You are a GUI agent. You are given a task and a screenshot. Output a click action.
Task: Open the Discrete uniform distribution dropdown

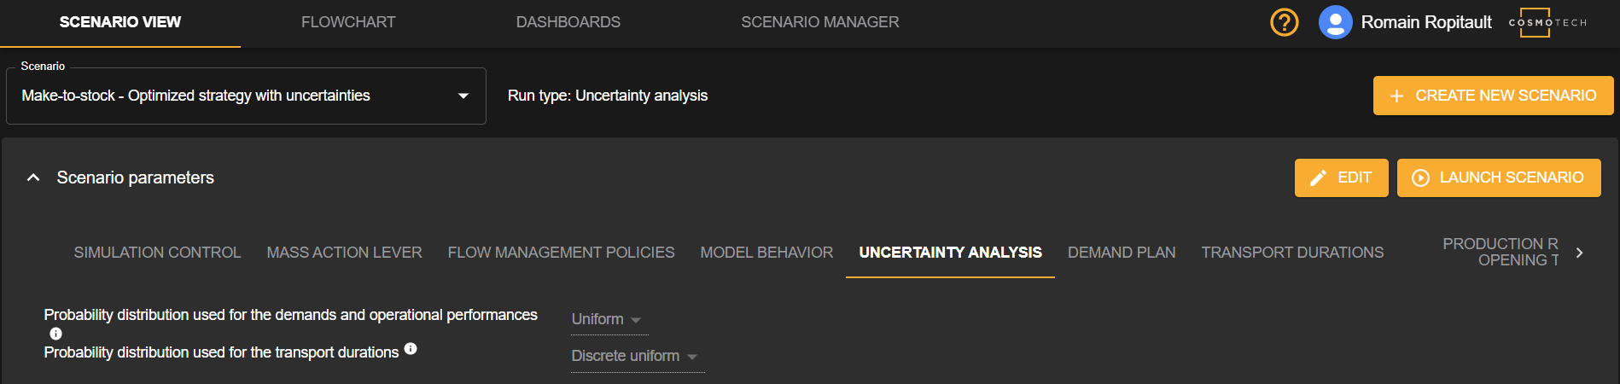[635, 356]
